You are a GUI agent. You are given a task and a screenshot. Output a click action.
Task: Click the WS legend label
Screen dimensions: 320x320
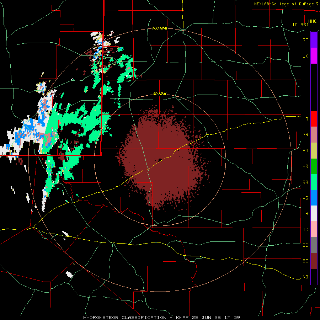(x=305, y=198)
